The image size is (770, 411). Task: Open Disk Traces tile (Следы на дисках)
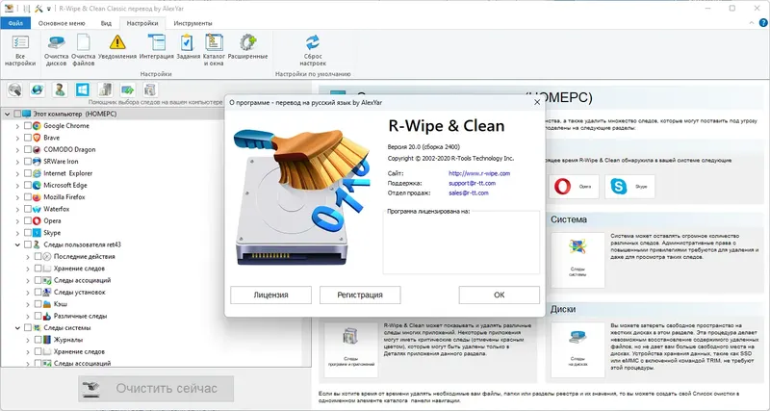[x=577, y=349]
